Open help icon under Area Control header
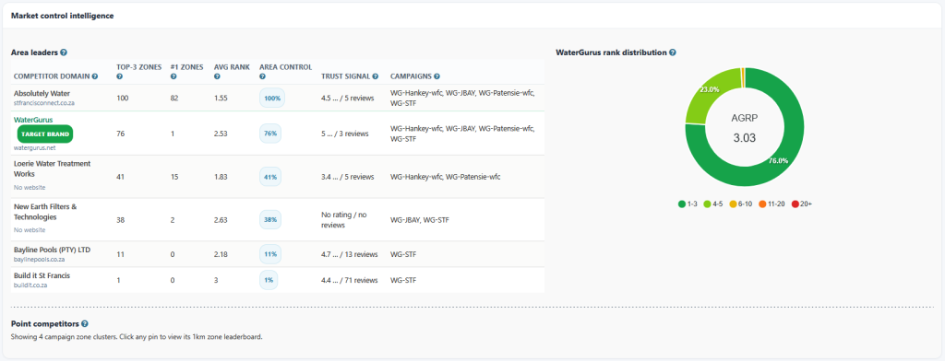 pyautogui.click(x=263, y=76)
